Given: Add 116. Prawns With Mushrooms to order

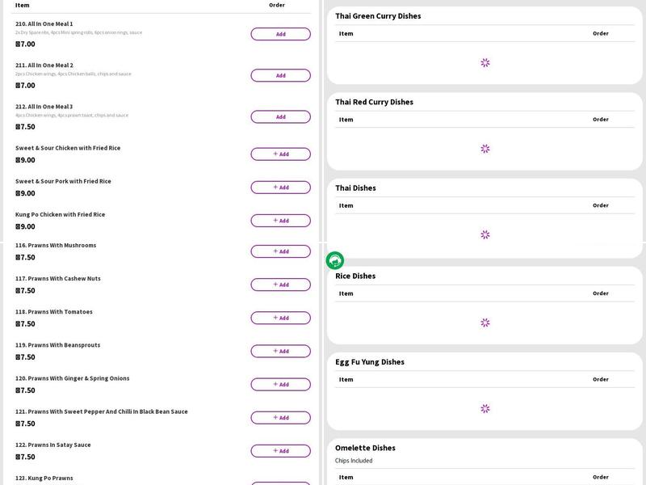Looking at the screenshot, I should click(x=280, y=251).
